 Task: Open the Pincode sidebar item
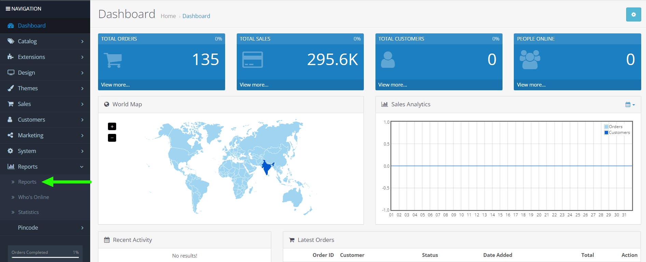(45, 228)
